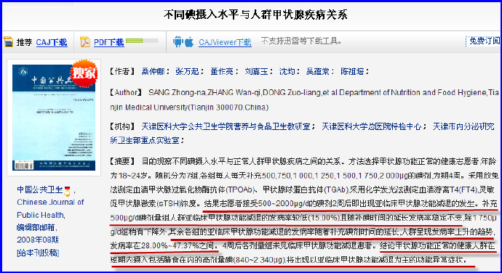Screen dimensions: 502x273
Task: Open author 董作亮's page
Action: (x=222, y=71)
